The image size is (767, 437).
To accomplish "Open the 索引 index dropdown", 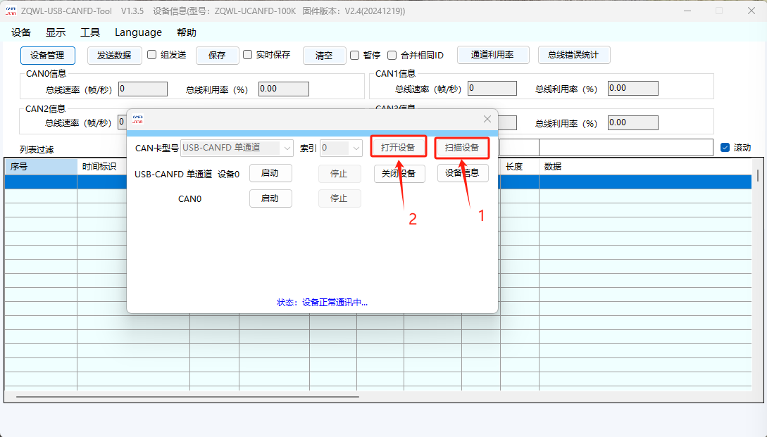I will point(356,148).
